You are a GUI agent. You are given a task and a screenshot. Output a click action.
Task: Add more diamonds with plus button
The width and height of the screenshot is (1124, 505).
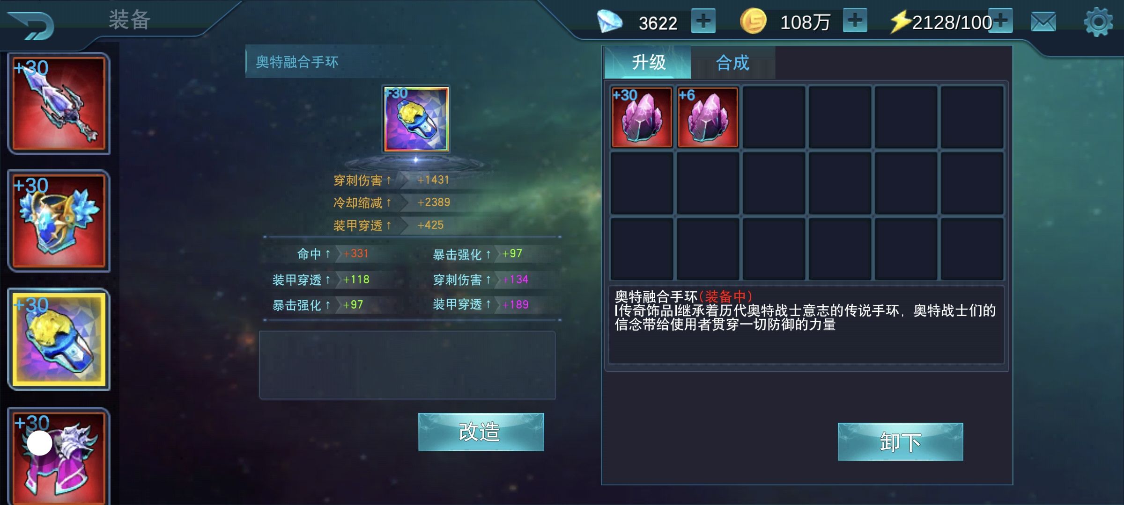(703, 21)
